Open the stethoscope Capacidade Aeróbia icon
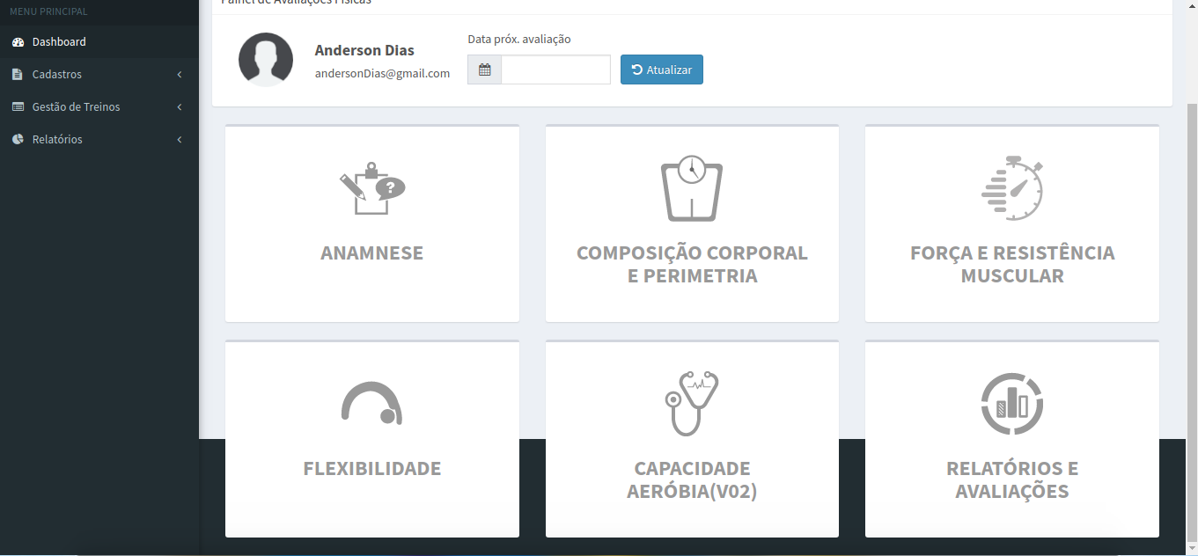1198x556 pixels. 692,403
